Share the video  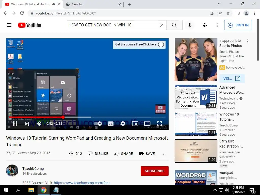(124, 154)
